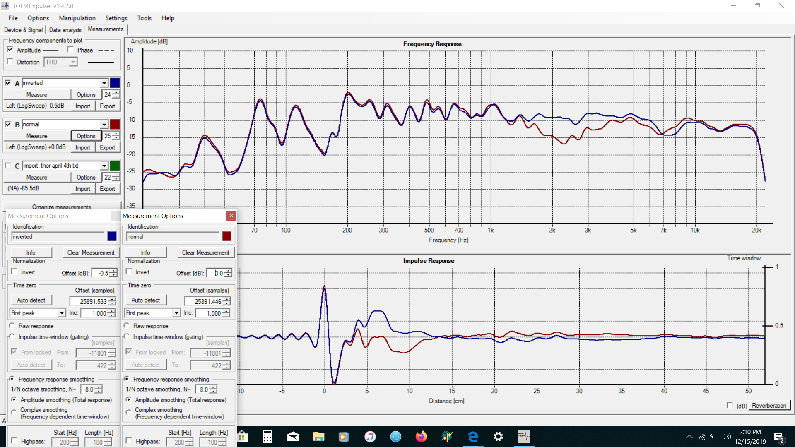Viewport: 795px width, 447px height.
Task: Expand measurement A name dropdown
Action: tap(104, 83)
